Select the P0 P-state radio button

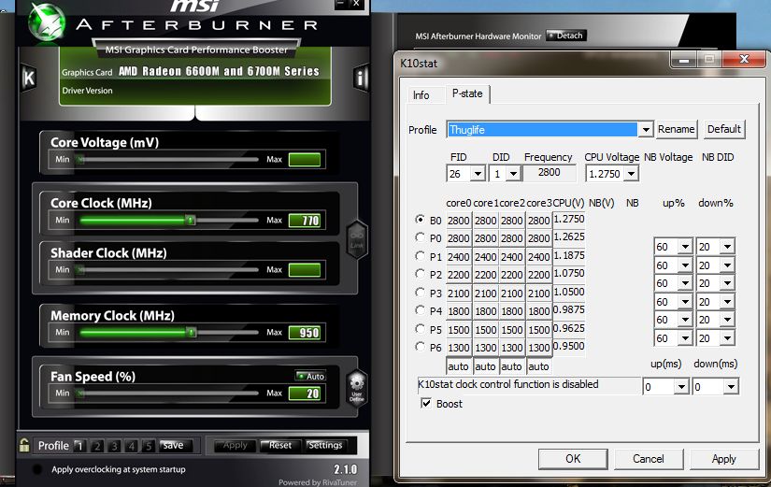420,237
